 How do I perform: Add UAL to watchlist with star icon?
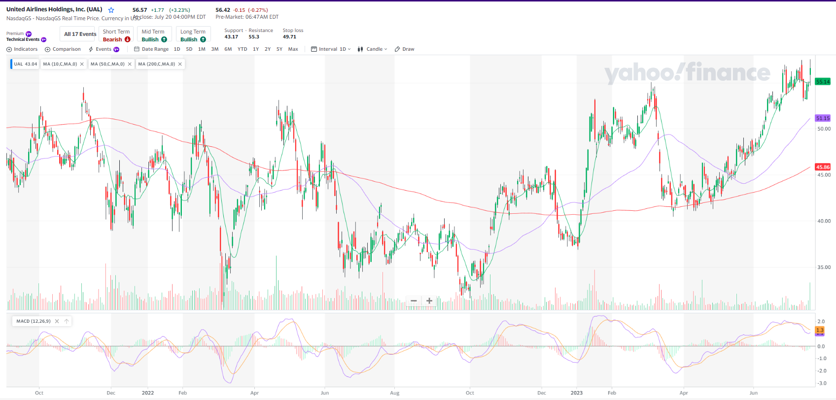pyautogui.click(x=111, y=10)
